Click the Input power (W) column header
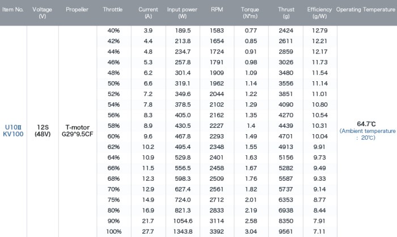Screen dimensions: 397x237 [x=182, y=13]
